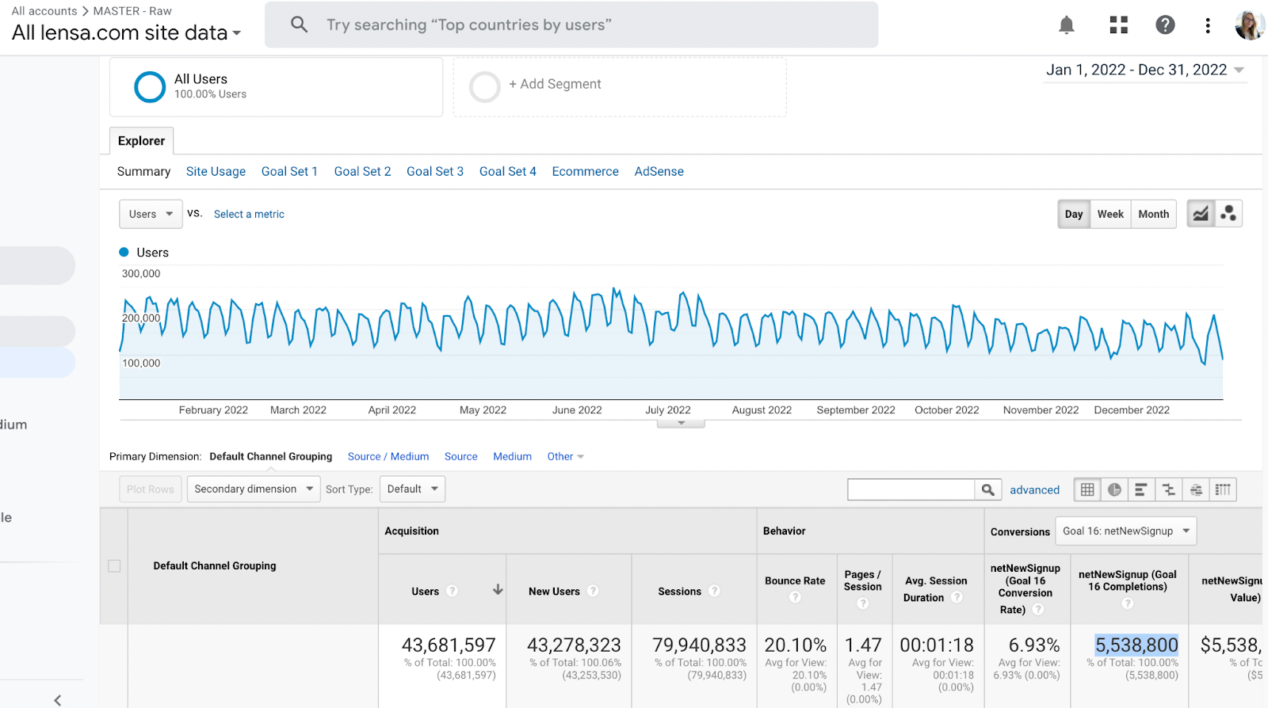Select the term cloud view icon
This screenshot has height=708, width=1268.
point(1196,489)
